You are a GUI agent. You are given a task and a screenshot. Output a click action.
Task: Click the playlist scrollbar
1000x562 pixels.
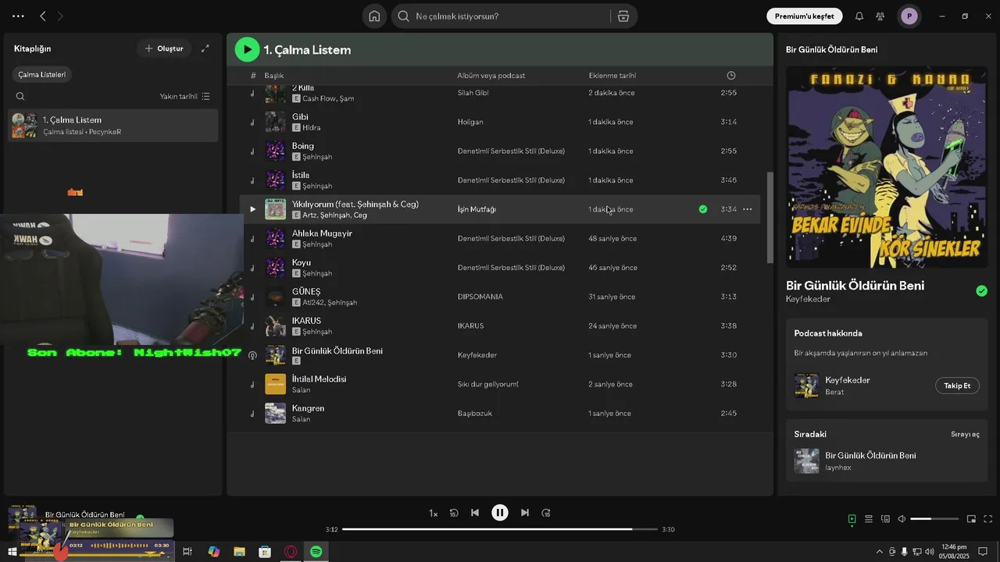(770, 219)
